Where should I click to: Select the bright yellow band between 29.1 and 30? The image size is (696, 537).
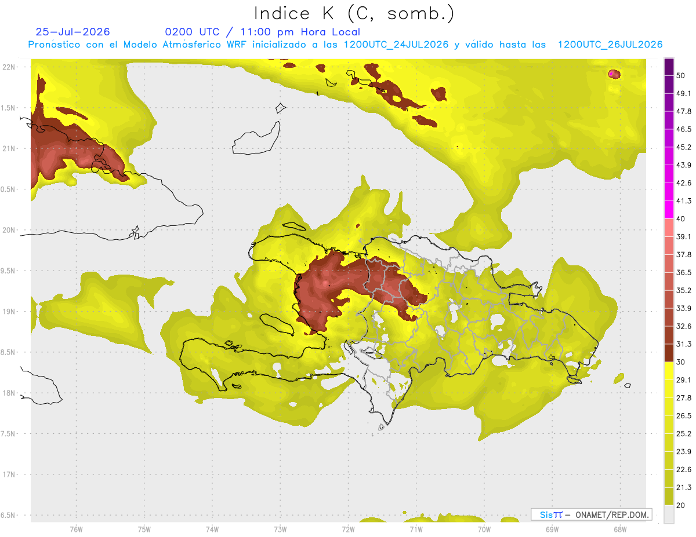[669, 371]
